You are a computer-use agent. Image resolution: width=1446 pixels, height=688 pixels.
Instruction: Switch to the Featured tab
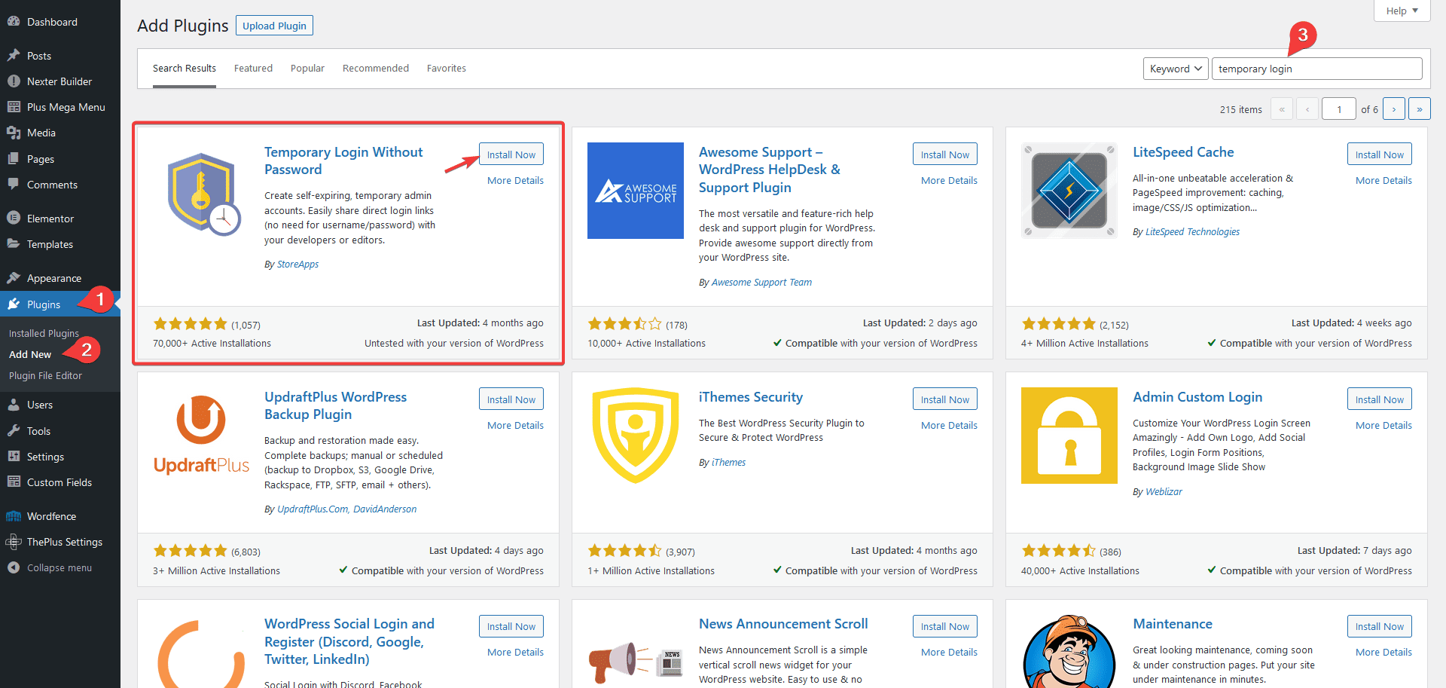[x=253, y=69]
